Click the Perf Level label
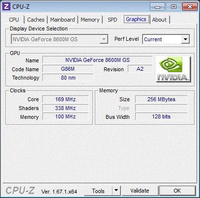The image size is (200, 198). coord(127,39)
